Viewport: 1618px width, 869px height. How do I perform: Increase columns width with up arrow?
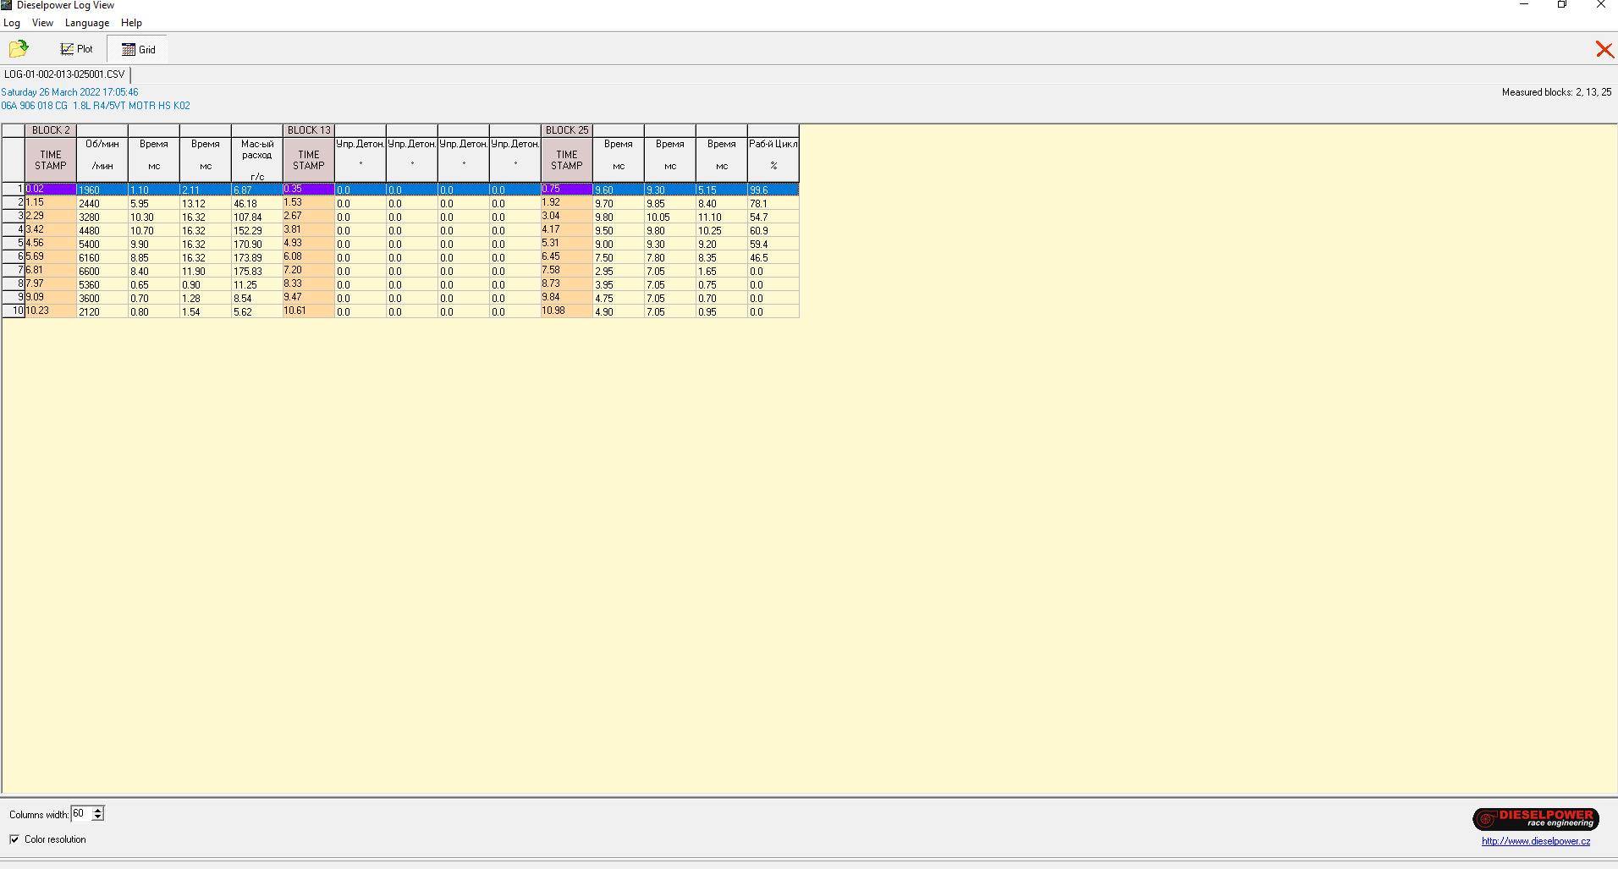tap(98, 810)
